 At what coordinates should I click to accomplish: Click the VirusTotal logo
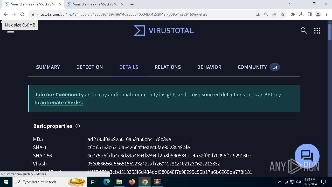pyautogui.click(x=164, y=31)
